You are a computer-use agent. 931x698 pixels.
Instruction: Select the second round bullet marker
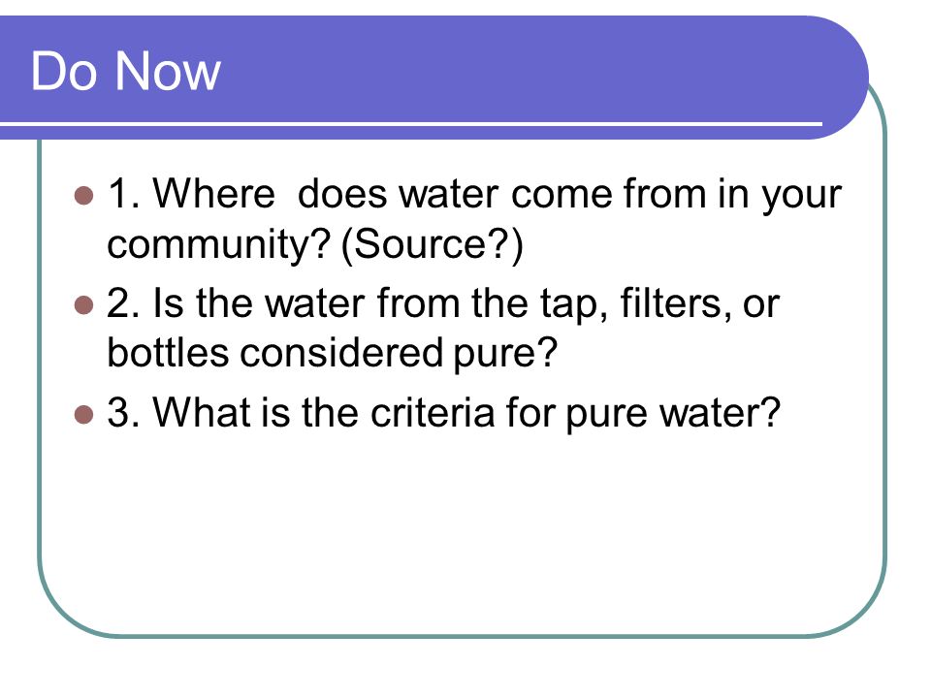tap(84, 305)
